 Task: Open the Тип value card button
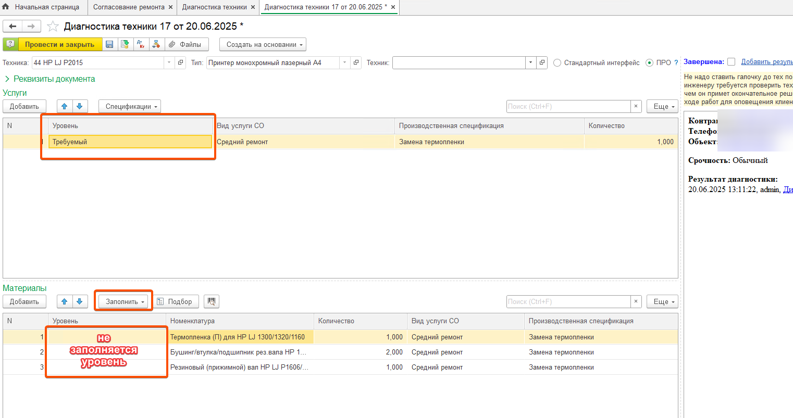coord(356,62)
